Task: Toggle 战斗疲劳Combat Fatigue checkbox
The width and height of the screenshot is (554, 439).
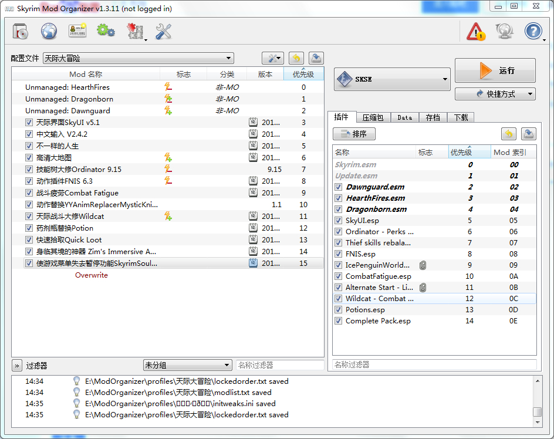Action: click(x=29, y=193)
